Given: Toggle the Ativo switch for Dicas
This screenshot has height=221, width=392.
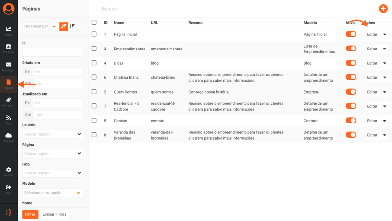Looking at the screenshot, I should pyautogui.click(x=351, y=63).
